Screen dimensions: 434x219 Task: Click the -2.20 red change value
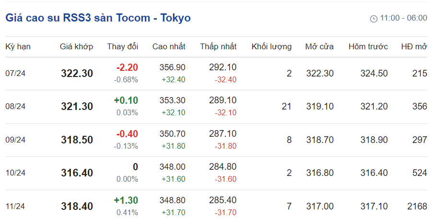[127, 67]
